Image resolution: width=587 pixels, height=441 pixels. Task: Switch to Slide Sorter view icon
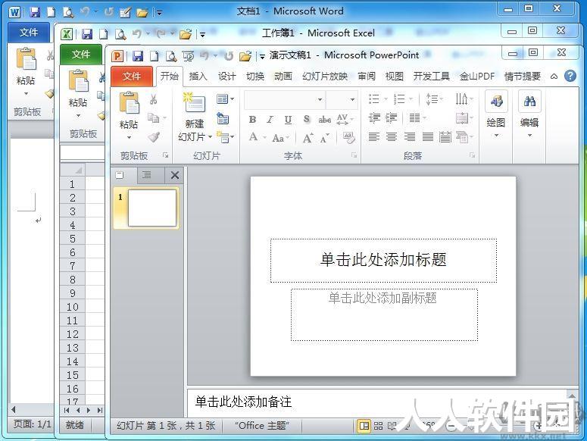pos(378,426)
